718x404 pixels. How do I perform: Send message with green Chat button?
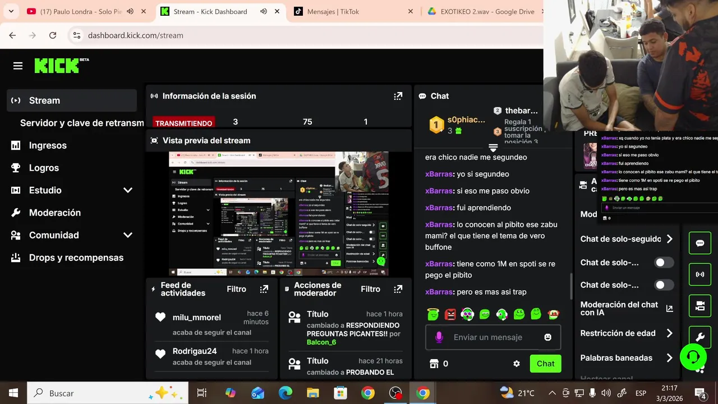point(545,364)
